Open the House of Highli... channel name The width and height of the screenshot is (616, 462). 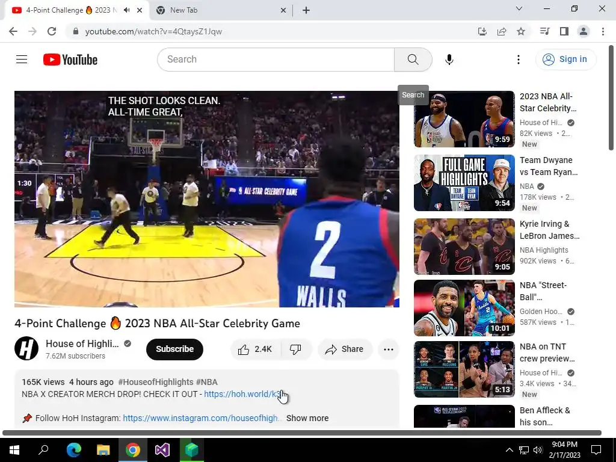tap(82, 343)
